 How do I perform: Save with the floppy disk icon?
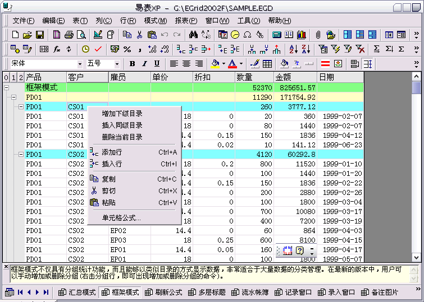(x=40, y=35)
